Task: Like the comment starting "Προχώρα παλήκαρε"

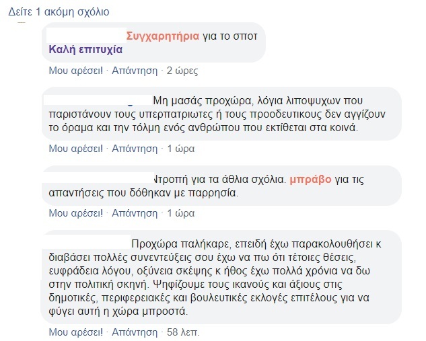Action: click(75, 332)
